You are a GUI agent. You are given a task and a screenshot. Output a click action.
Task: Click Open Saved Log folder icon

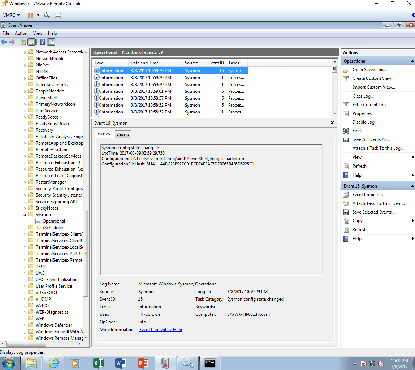(346, 70)
